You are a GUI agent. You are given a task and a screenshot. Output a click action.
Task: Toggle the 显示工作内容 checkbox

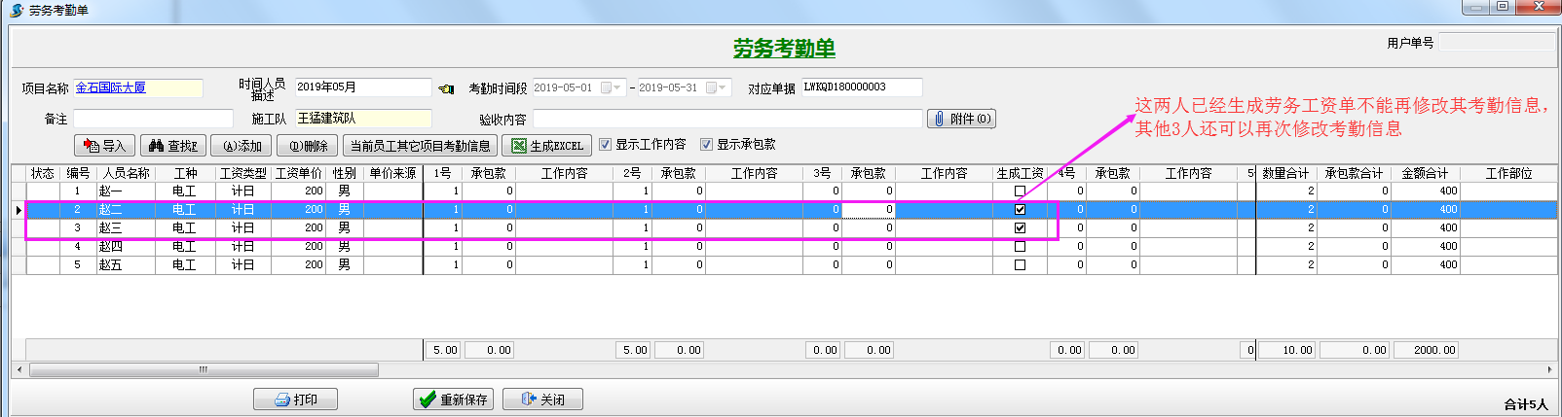click(x=606, y=145)
